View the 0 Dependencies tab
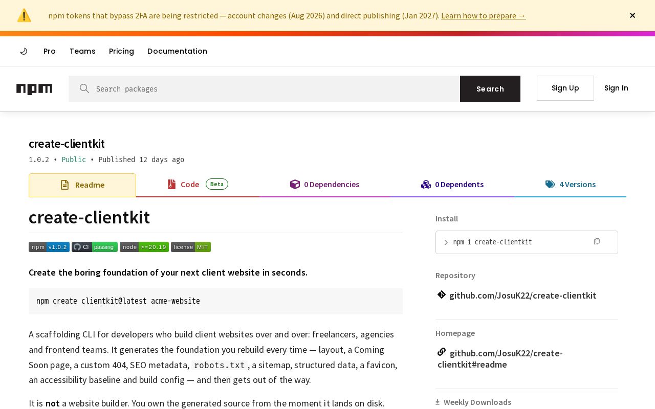Viewport: 655px width, 409px height. (324, 185)
